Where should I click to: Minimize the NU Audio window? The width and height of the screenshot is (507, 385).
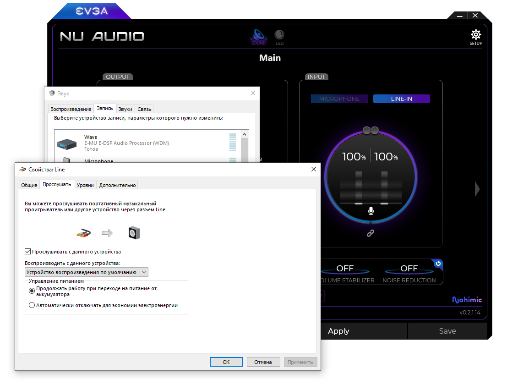coord(460,16)
